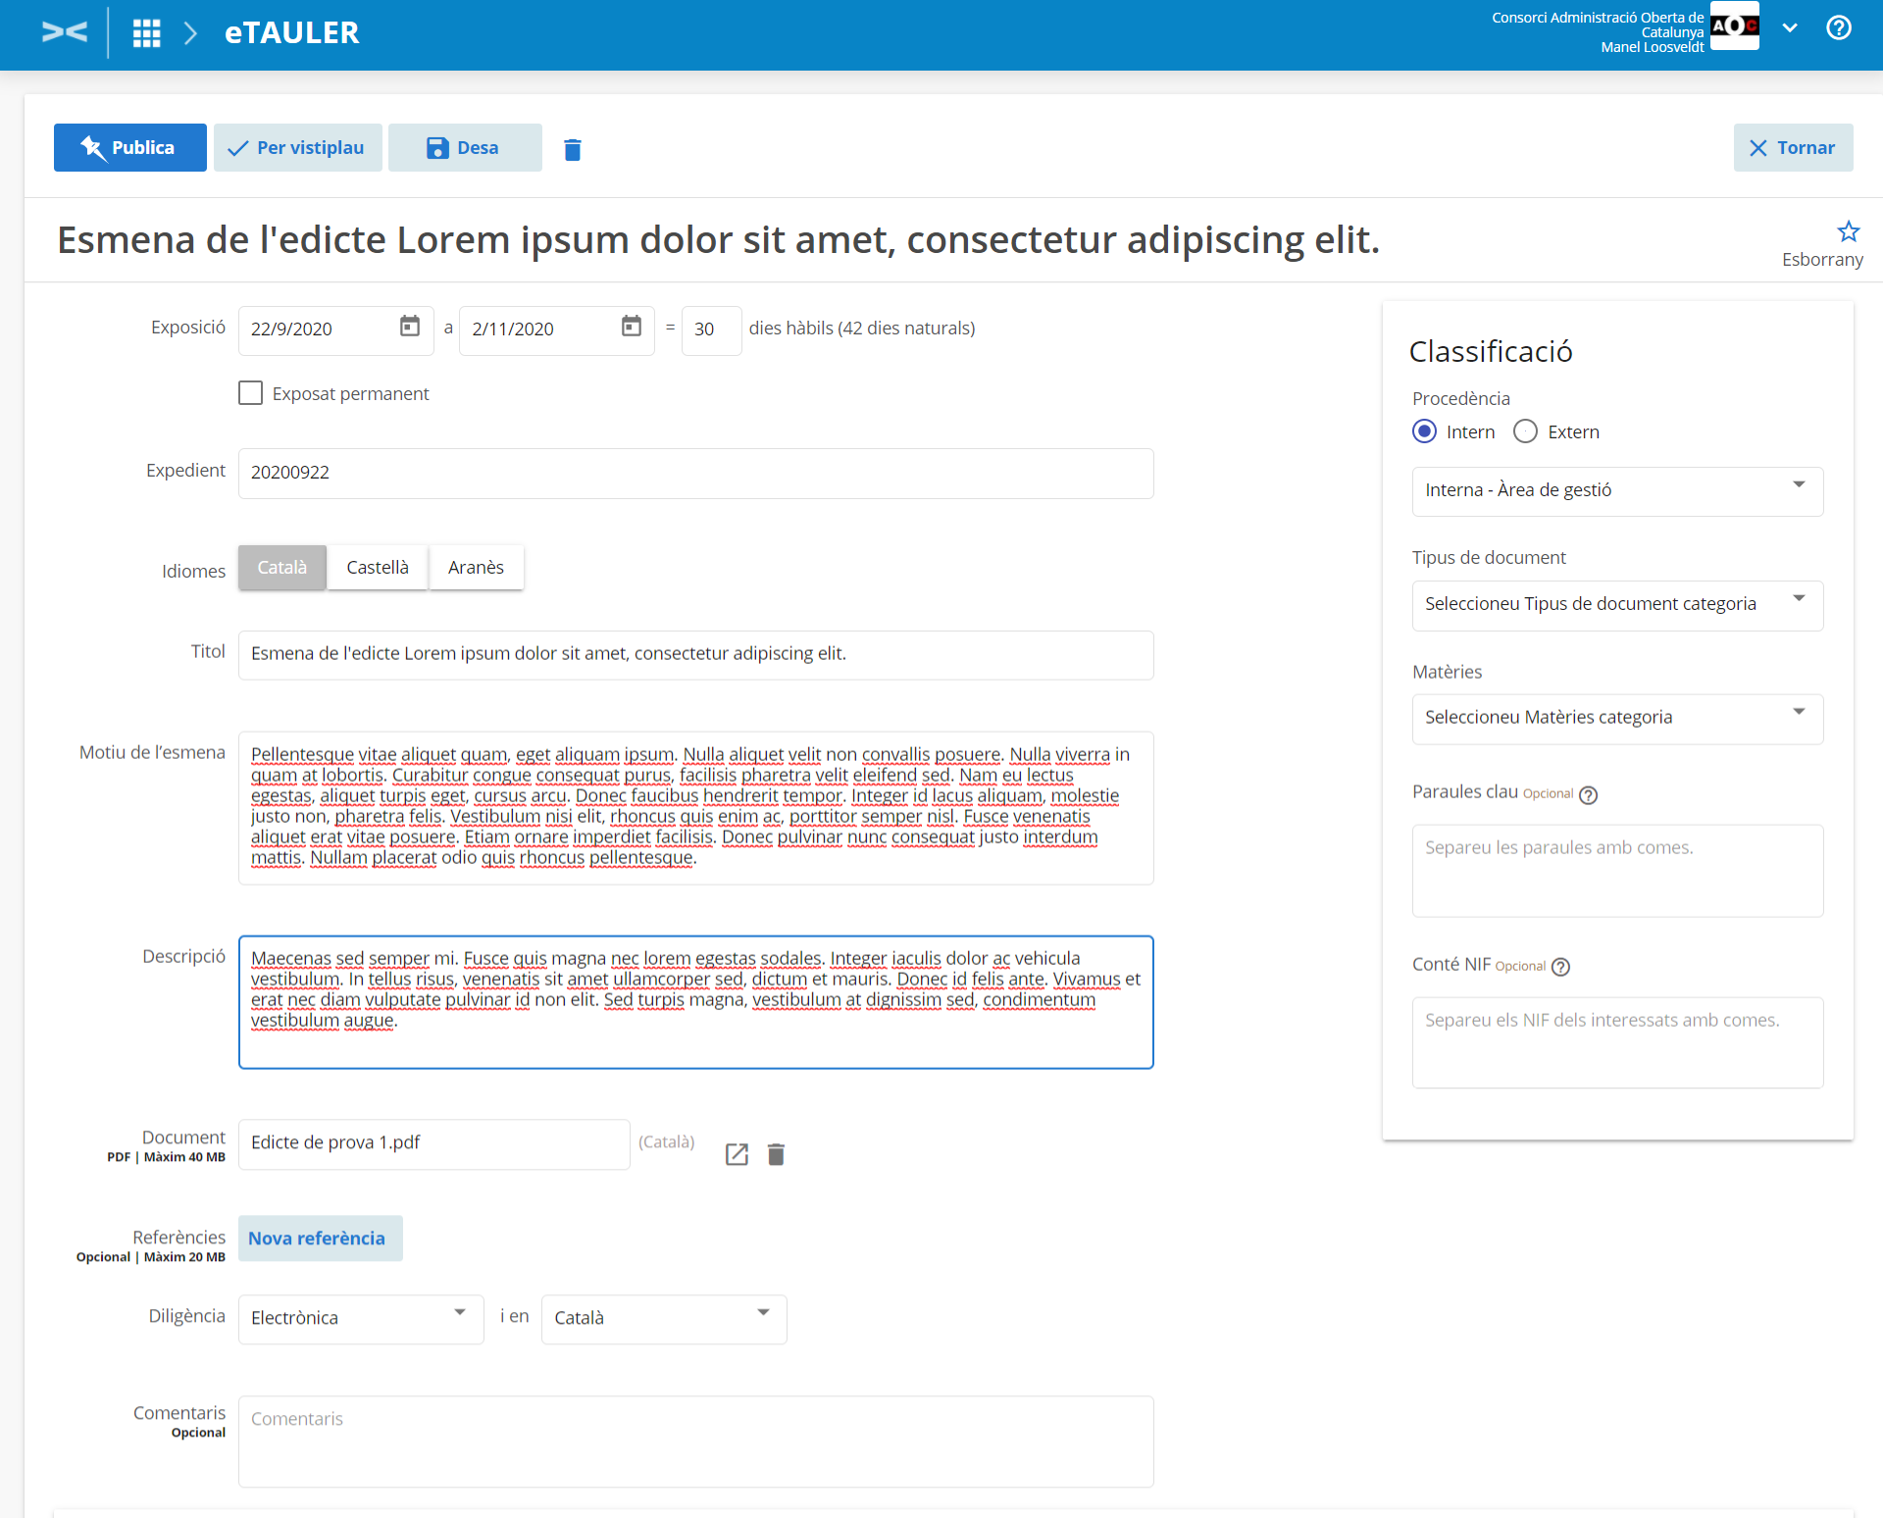Delete the Edicte de prova 1.pdf document

pos(776,1154)
